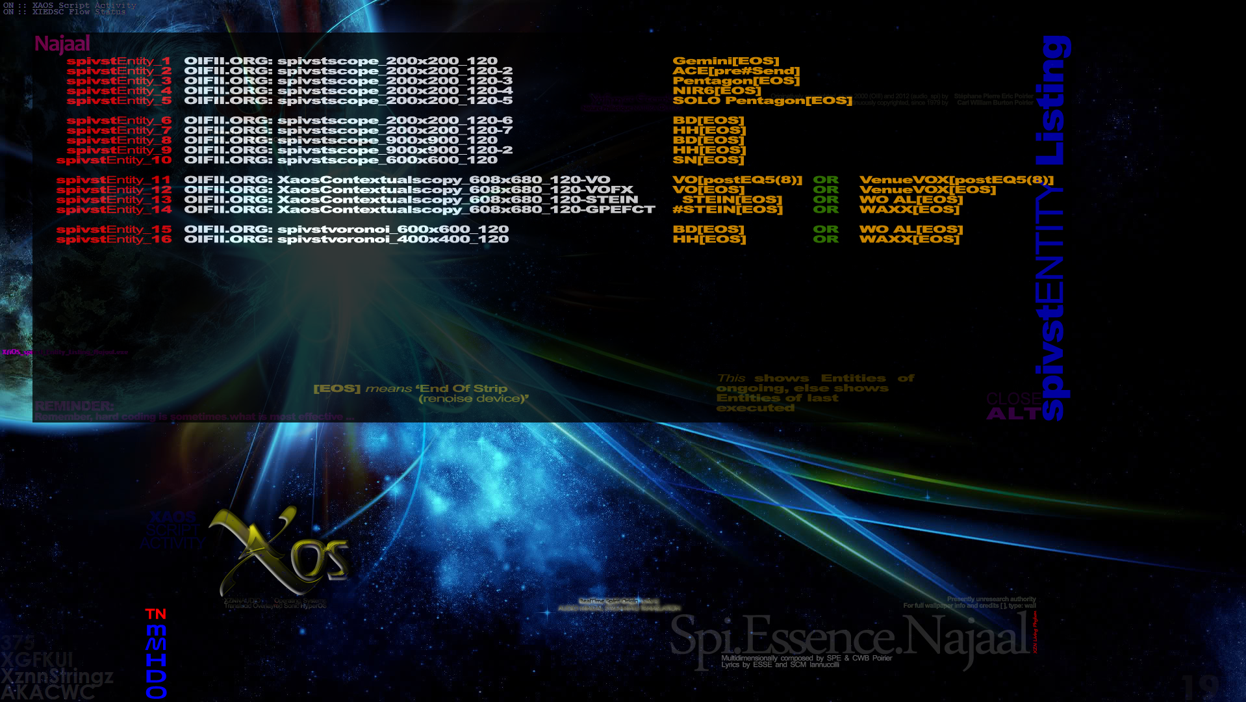Click the vertical spivstENTITY Listing title

[x=1052, y=227]
